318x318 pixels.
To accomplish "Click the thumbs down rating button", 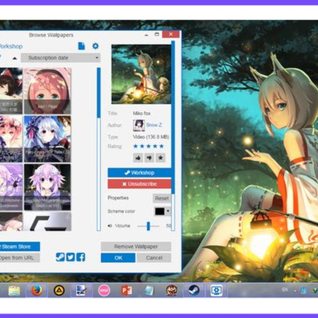I will [x=149, y=158].
